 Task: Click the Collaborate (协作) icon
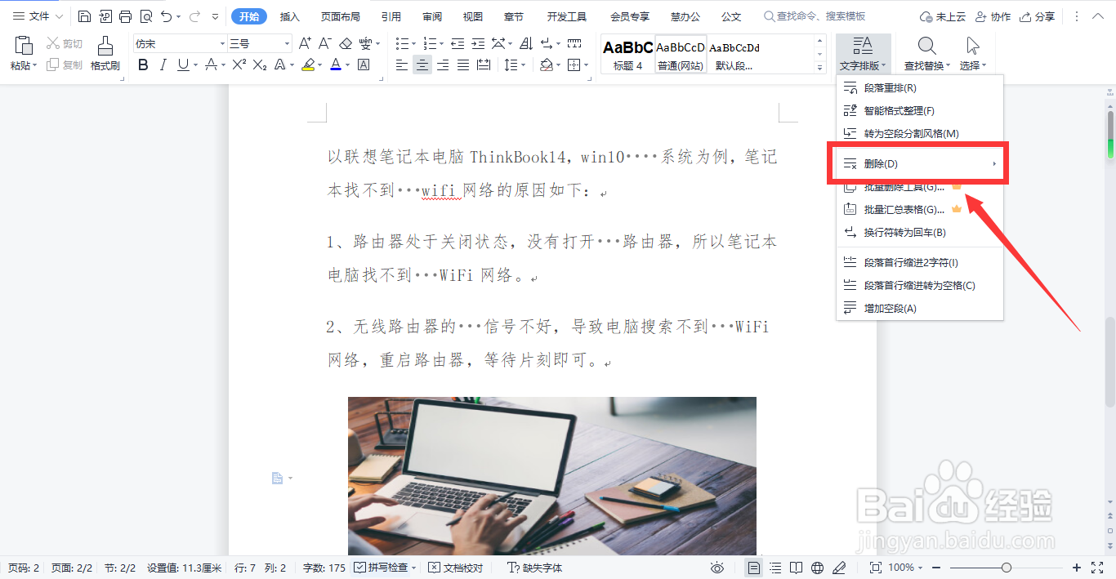pyautogui.click(x=993, y=16)
